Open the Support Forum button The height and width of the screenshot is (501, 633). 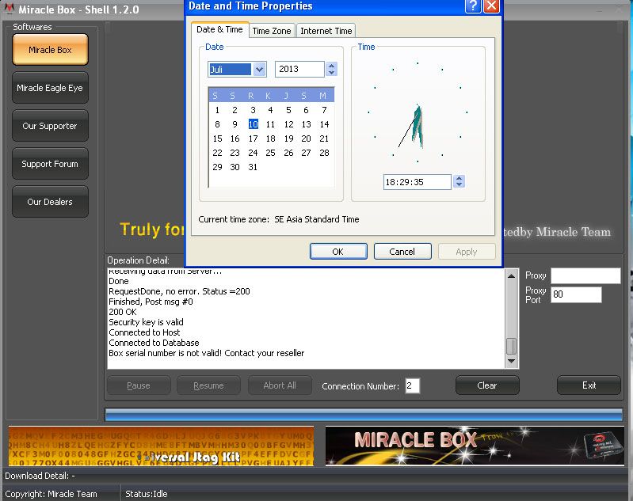click(50, 163)
